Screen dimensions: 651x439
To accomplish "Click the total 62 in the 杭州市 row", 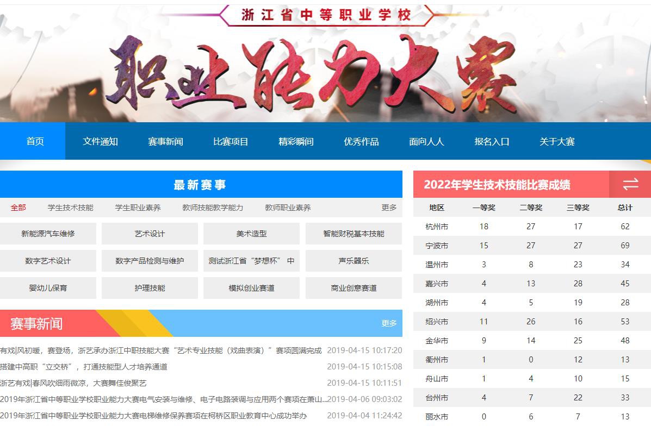I will pos(625,227).
